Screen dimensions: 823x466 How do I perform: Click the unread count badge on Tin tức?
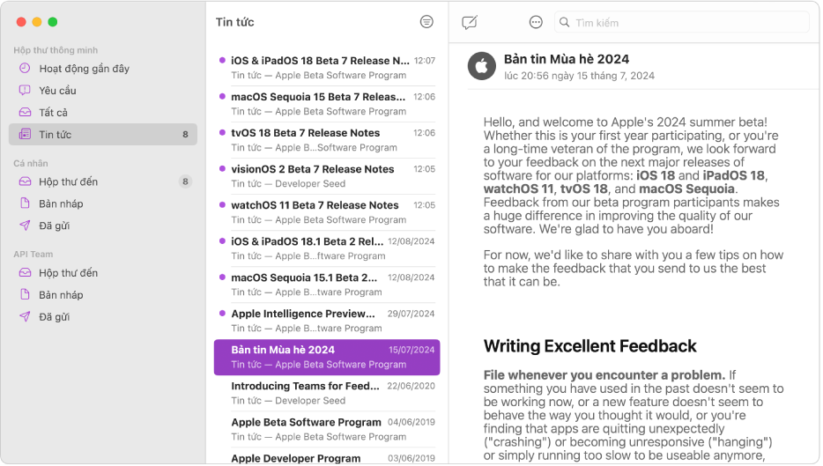point(185,135)
